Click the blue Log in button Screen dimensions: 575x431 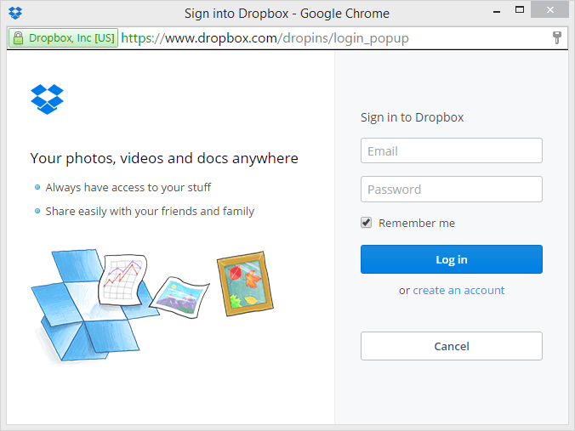point(452,259)
